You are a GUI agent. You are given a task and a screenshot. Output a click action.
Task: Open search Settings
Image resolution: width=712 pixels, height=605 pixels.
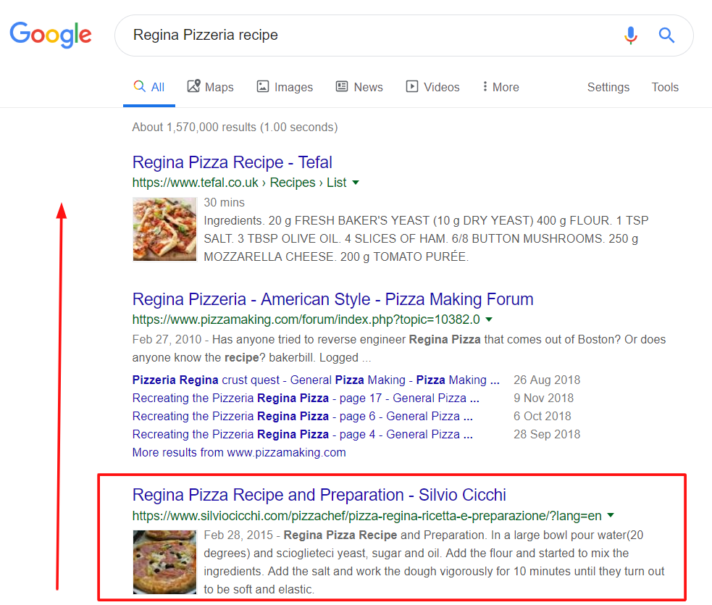pos(608,87)
